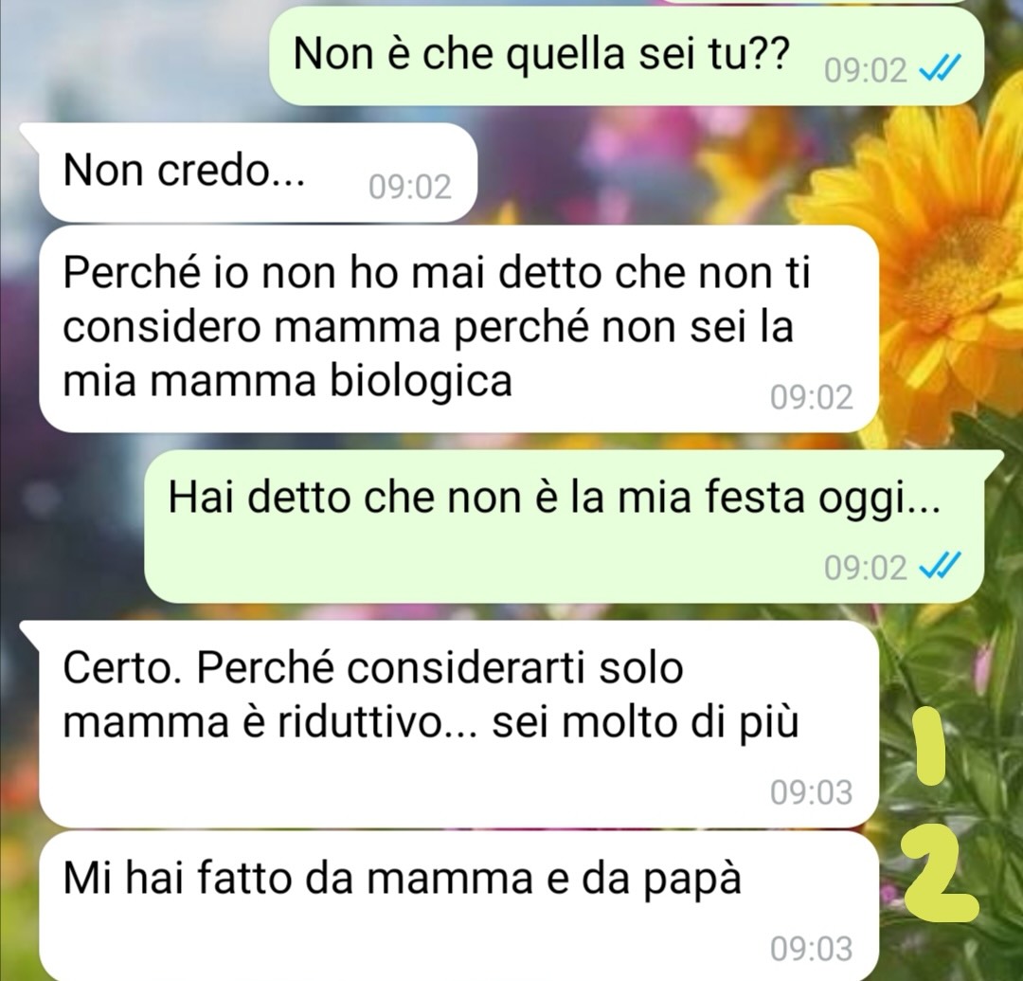Tap the yellow handwritten number 2
The width and height of the screenshot is (1023, 981).
pos(940,881)
